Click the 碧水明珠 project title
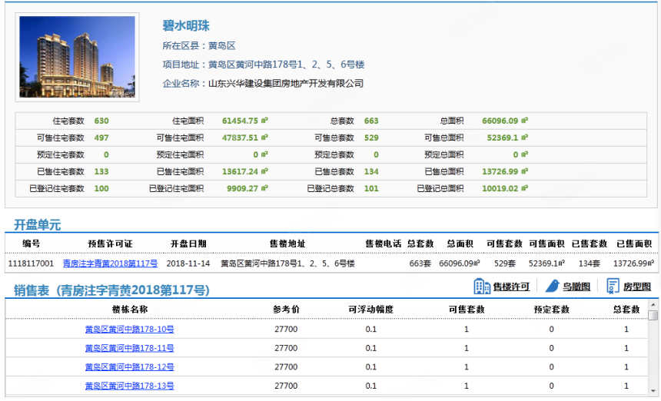The width and height of the screenshot is (661, 401). pyautogui.click(x=186, y=25)
